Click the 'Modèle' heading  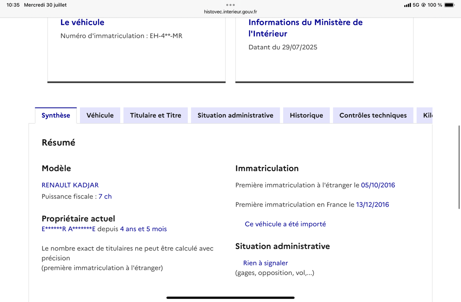tap(56, 168)
